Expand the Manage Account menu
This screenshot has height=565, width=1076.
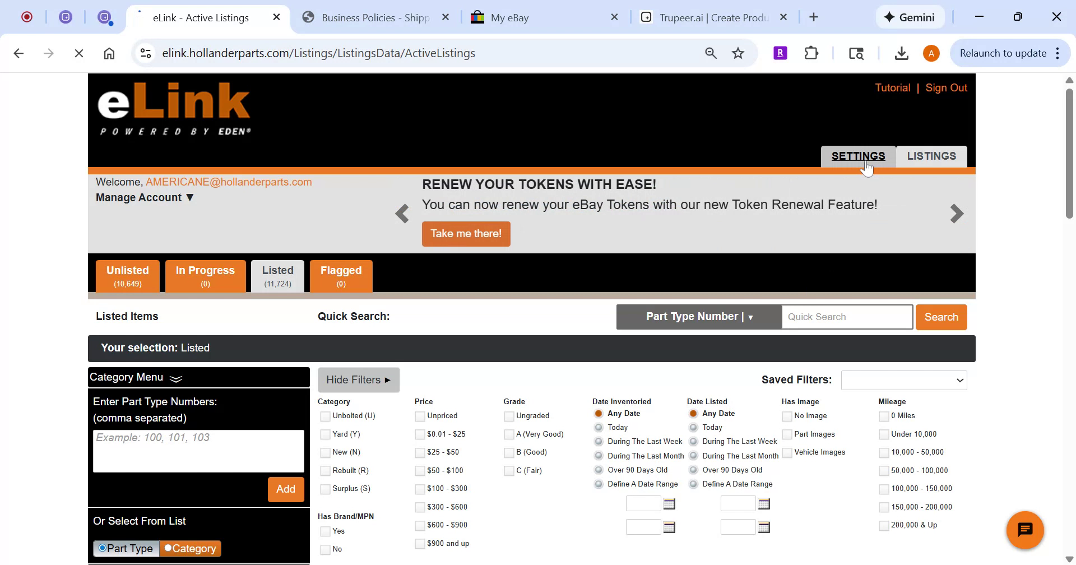point(144,197)
